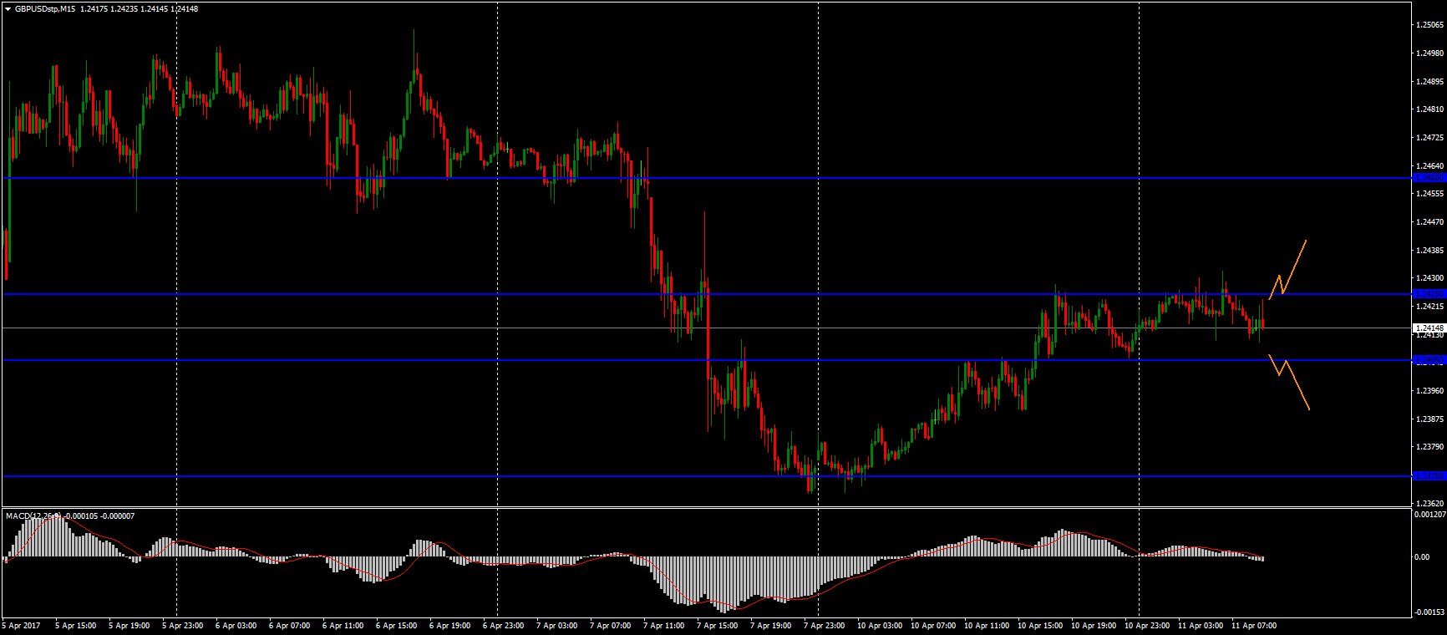Click the GBPUSDstp,M15 chart title
Image resolution: width=1447 pixels, height=635 pixels.
pyautogui.click(x=45, y=9)
